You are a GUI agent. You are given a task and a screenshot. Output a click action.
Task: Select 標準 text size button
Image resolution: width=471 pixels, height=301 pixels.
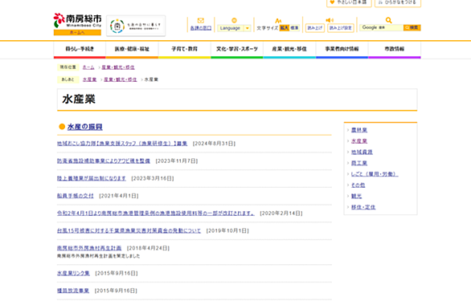click(x=294, y=28)
